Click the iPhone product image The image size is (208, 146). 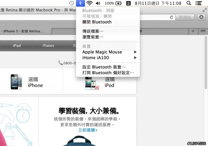click(x=17, y=82)
